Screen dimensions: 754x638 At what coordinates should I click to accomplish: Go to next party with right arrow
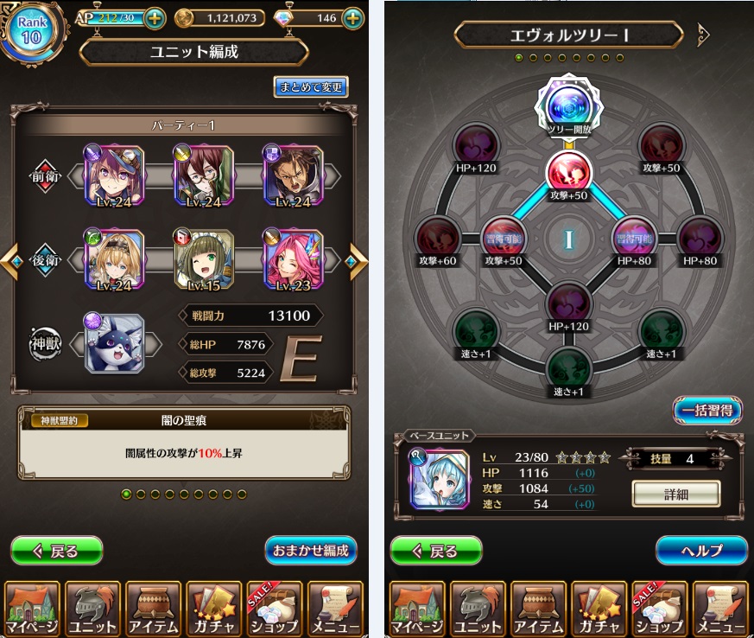tap(358, 261)
